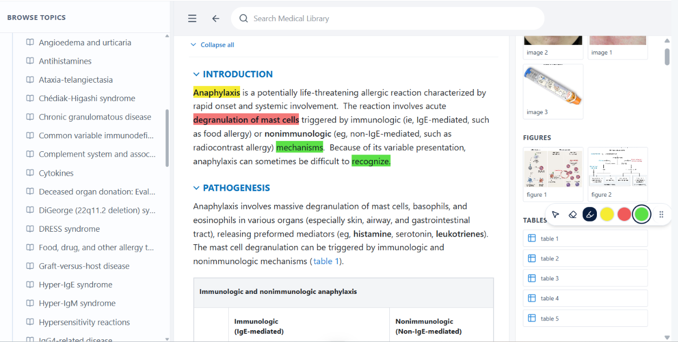Screen dimensions: 678x342
Task: Click the book icon beside Ataxia-telangiectasia
Action: [x=30, y=79]
